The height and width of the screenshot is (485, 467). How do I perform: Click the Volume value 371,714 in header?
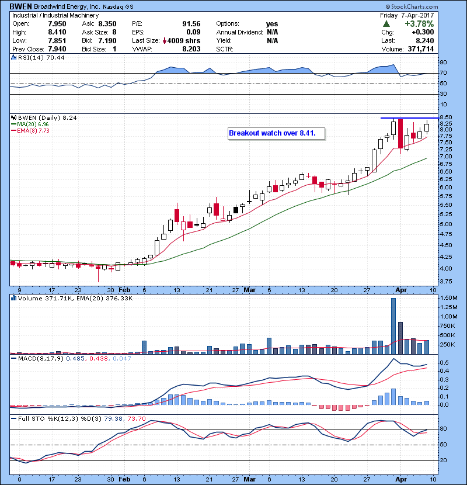click(421, 49)
